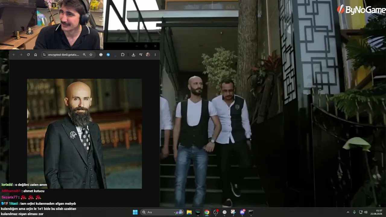
Task: Open the Windows Start menu
Action: (x=135, y=212)
